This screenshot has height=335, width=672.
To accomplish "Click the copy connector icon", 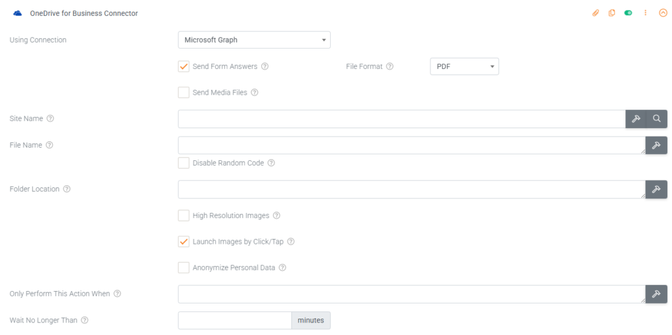I will pos(612,13).
